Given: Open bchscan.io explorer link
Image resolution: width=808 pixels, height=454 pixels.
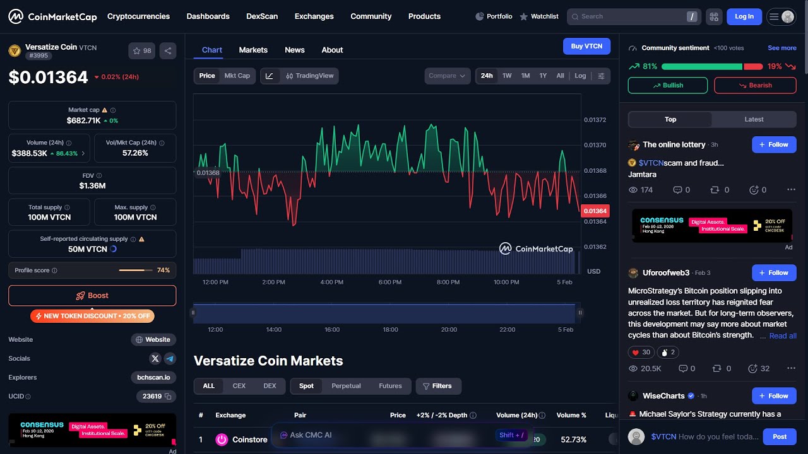Looking at the screenshot, I should pos(153,377).
